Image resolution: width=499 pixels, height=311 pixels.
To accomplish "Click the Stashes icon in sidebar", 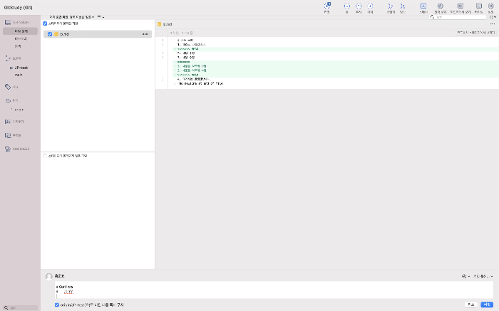I will click(8, 122).
